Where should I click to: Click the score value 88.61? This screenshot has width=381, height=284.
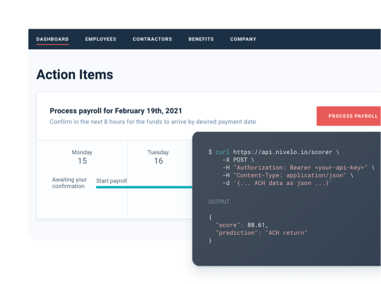257,225
